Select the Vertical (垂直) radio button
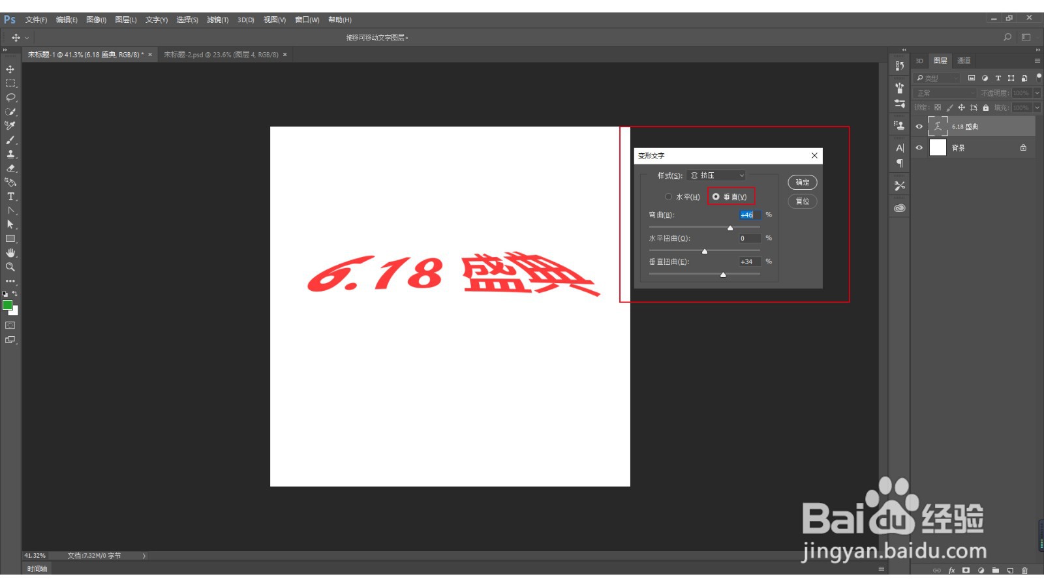Screen dimensions: 1044x587 716,197
